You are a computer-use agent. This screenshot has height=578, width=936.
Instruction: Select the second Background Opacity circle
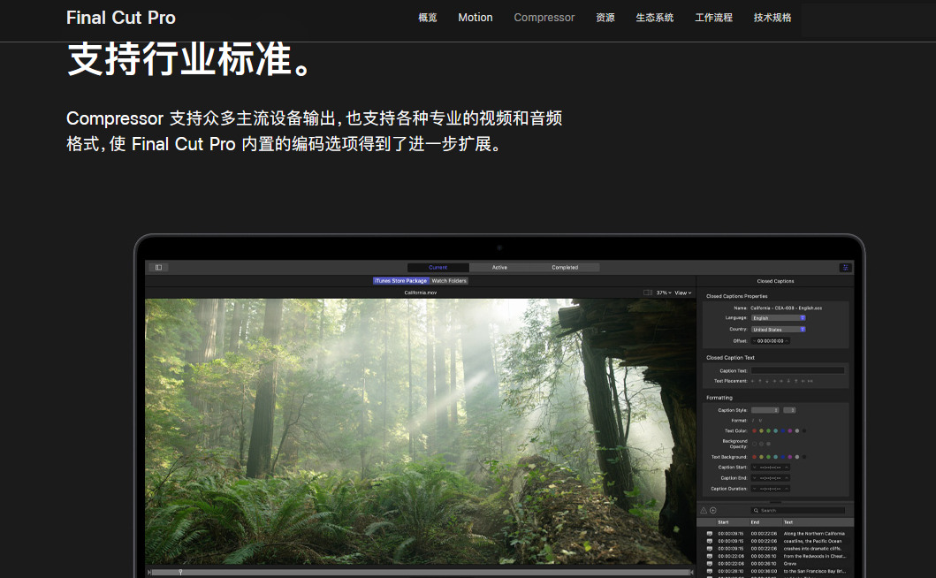[x=761, y=444]
